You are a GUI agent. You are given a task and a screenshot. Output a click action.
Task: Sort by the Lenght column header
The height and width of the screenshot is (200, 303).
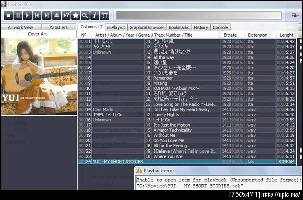coord(286,35)
